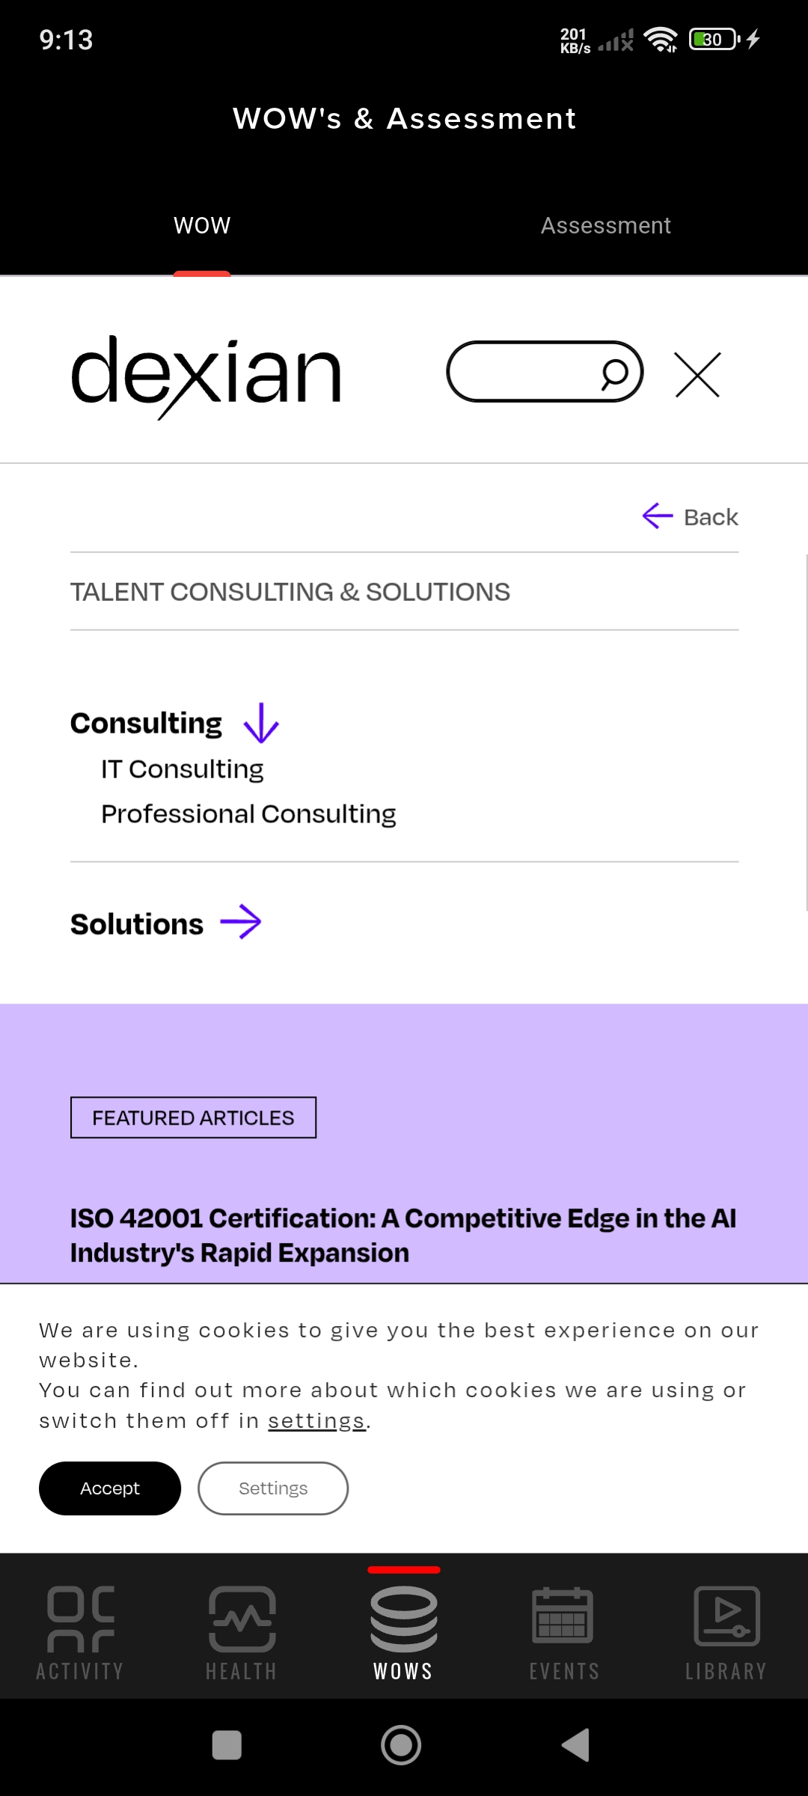Tap the Talent Consulting & Solutions heading
This screenshot has height=1796, width=808.
click(290, 592)
